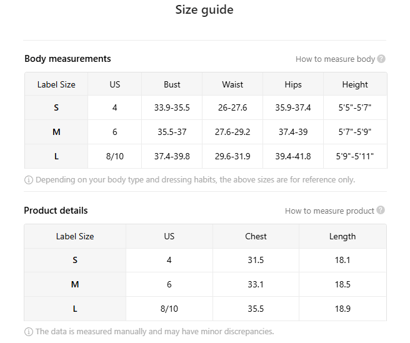
Task: Open the How to measure body link
Action: tap(335, 59)
